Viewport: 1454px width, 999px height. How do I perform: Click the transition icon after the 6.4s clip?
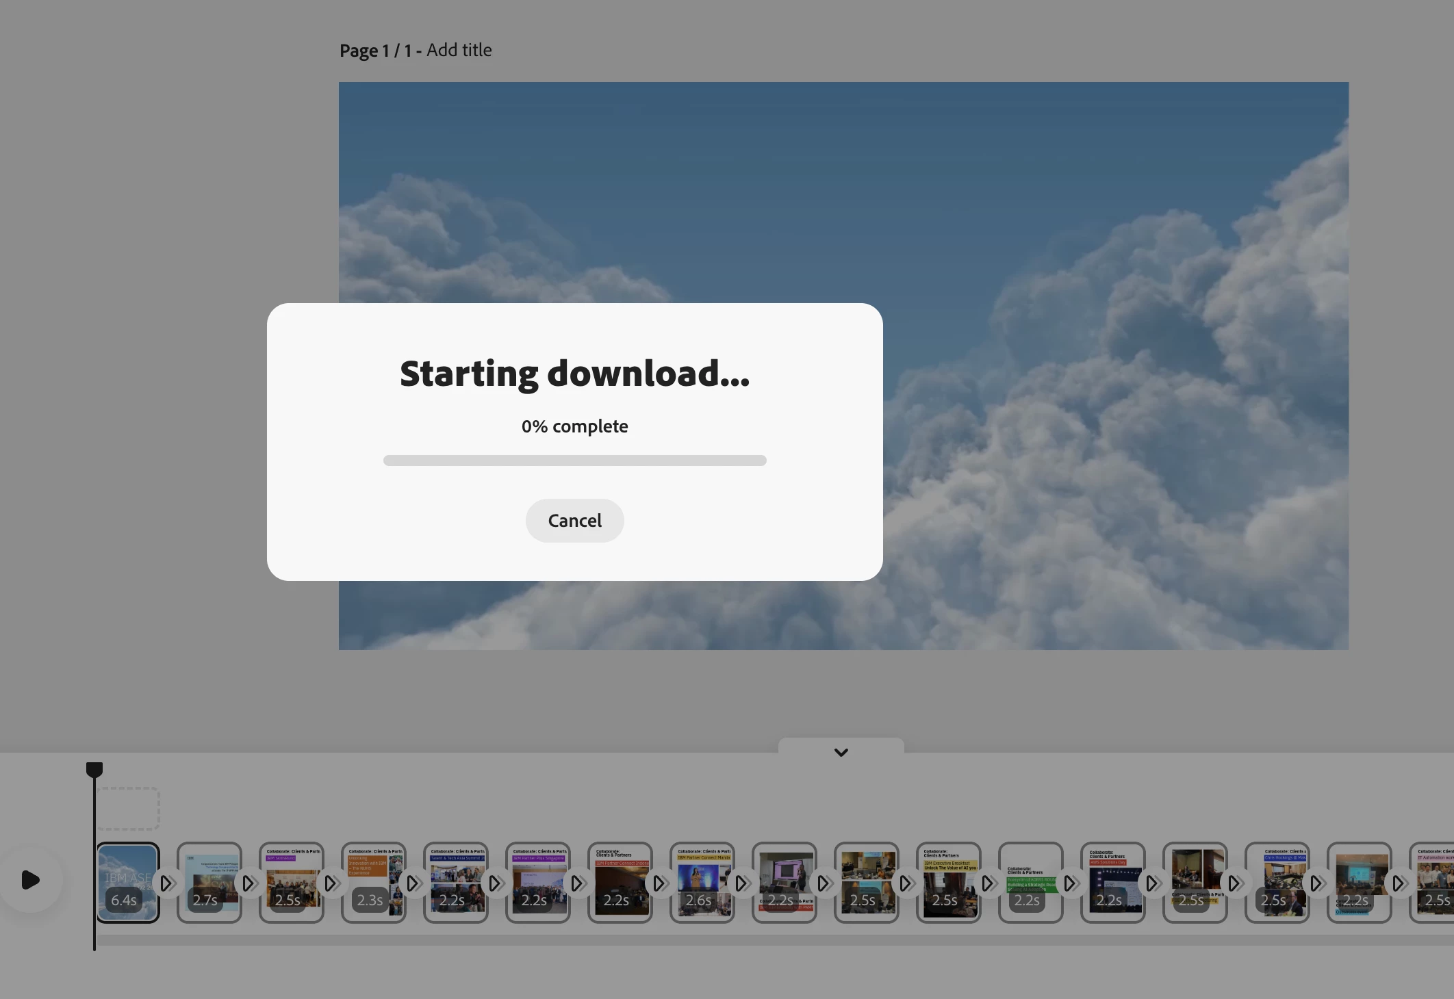point(166,883)
